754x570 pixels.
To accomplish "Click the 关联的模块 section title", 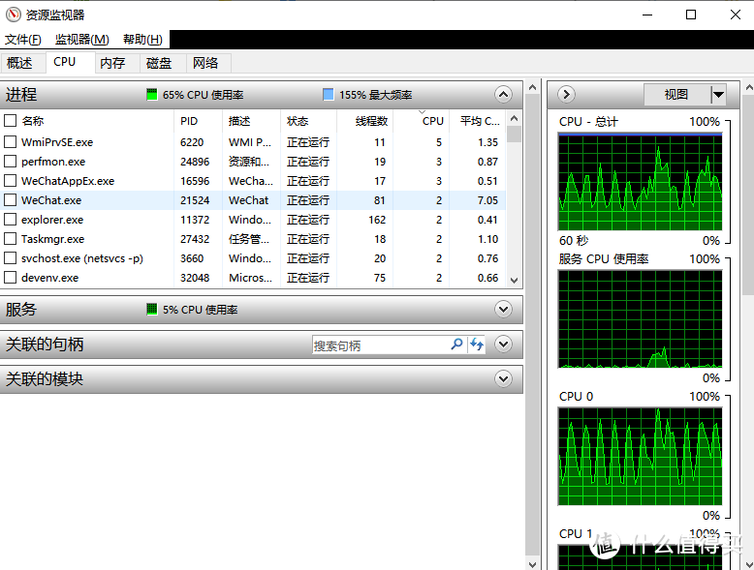I will point(45,379).
